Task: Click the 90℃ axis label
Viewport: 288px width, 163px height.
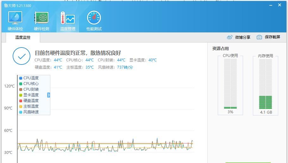Action: click(x=8, y=108)
